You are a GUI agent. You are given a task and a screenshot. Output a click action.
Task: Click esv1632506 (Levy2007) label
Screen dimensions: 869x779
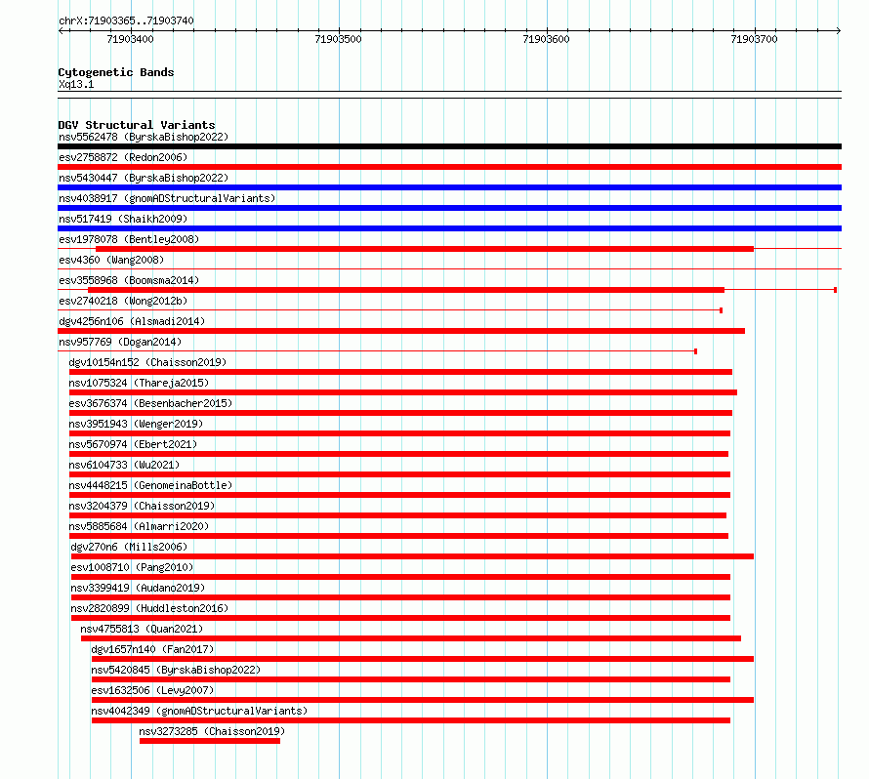tap(152, 690)
